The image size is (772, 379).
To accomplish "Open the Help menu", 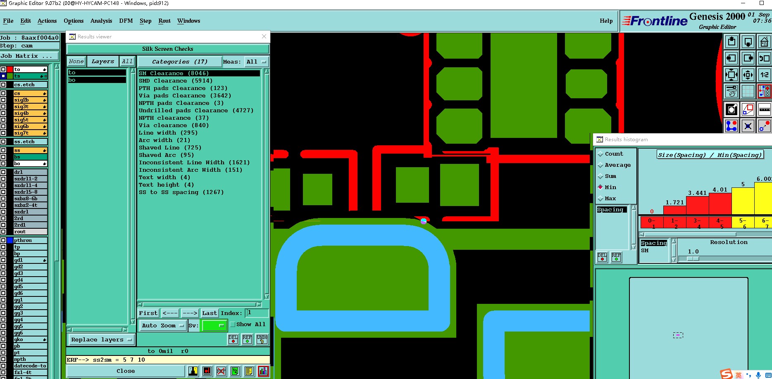I will [x=606, y=21].
